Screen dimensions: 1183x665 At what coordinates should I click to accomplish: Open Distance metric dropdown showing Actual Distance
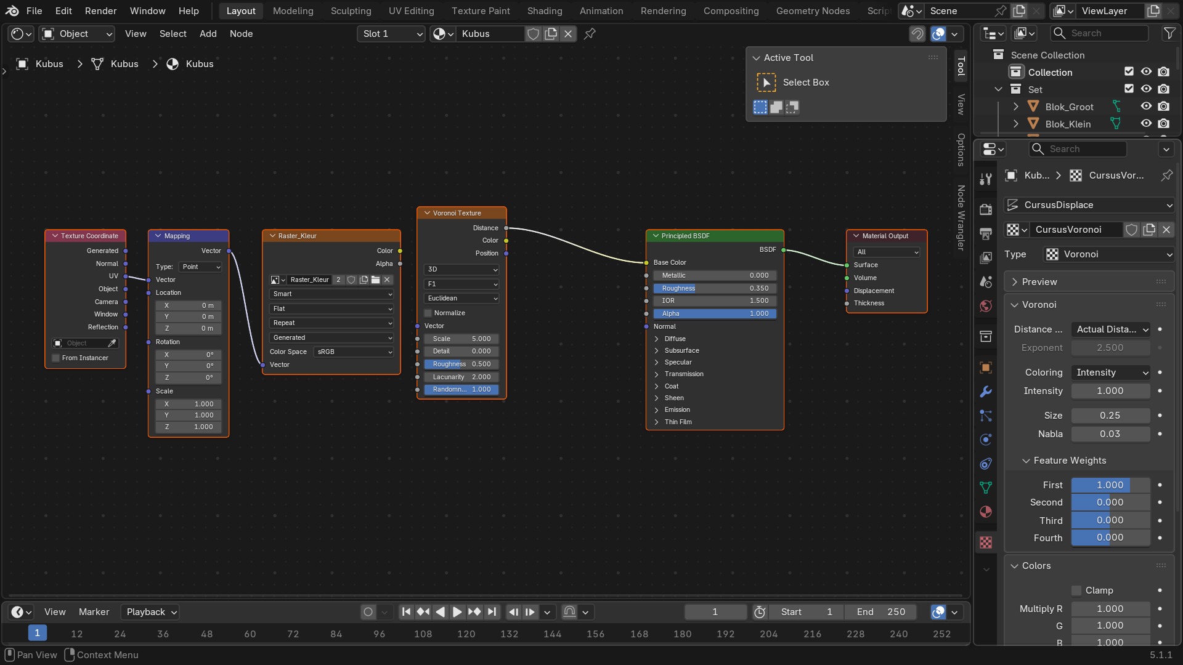click(x=1111, y=329)
